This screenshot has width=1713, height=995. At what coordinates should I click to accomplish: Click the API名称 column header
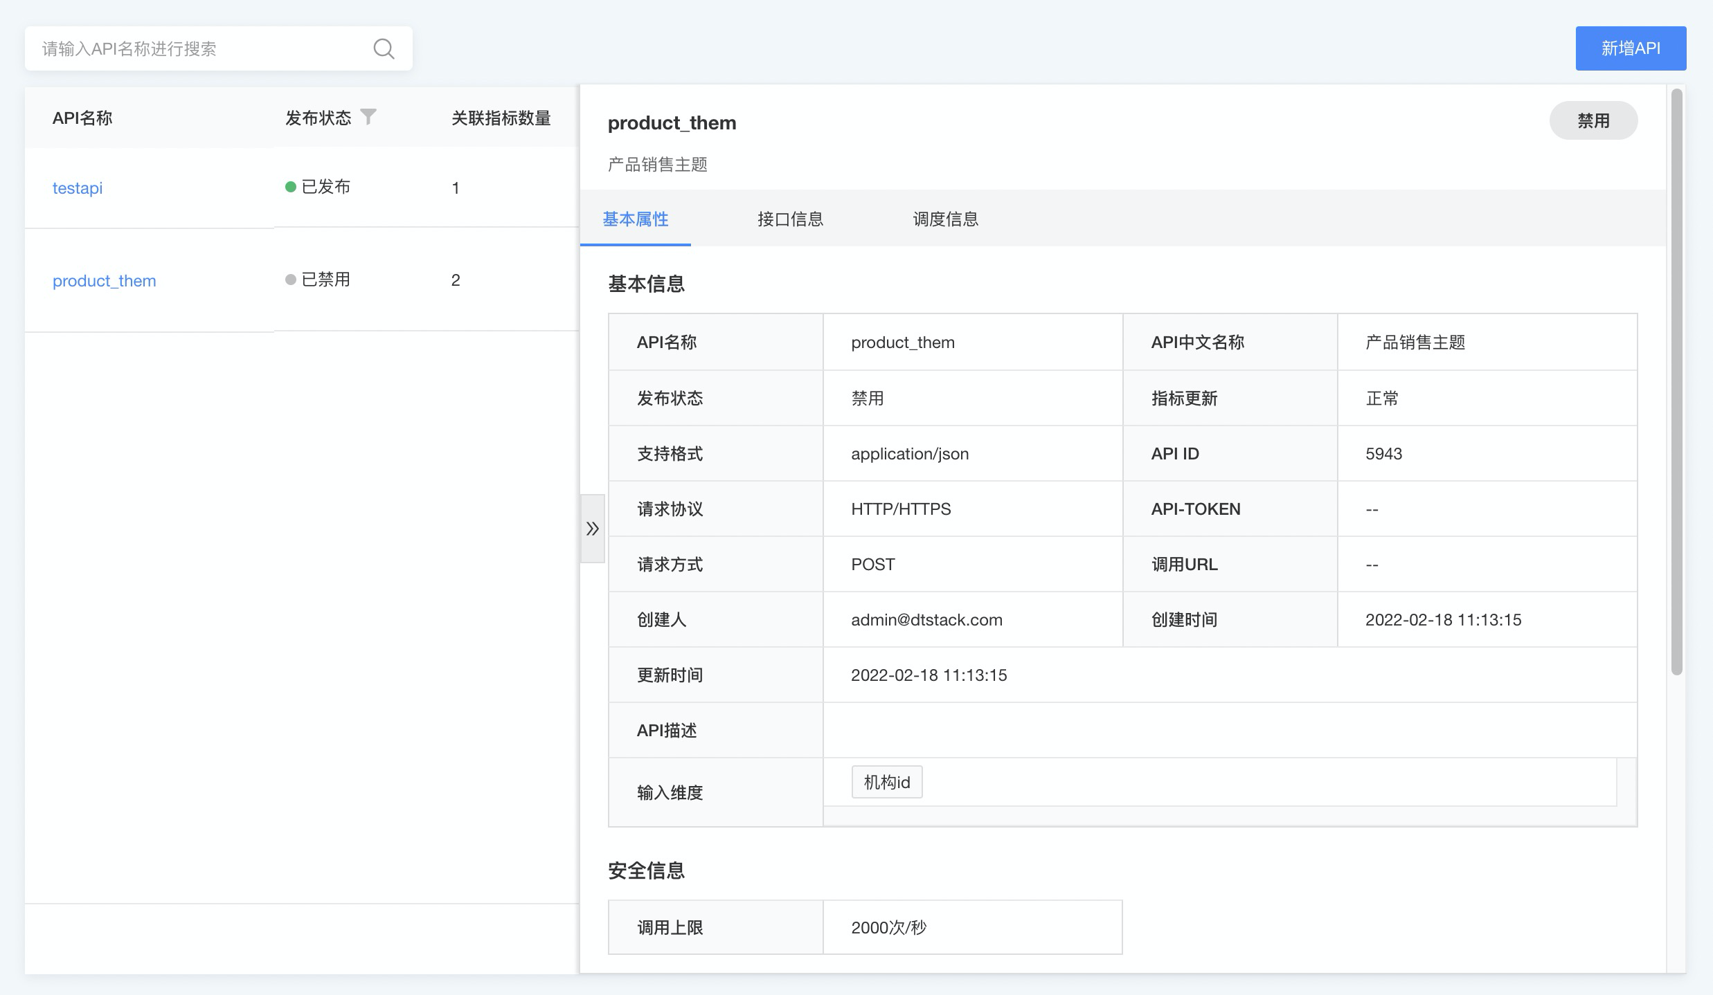82,118
